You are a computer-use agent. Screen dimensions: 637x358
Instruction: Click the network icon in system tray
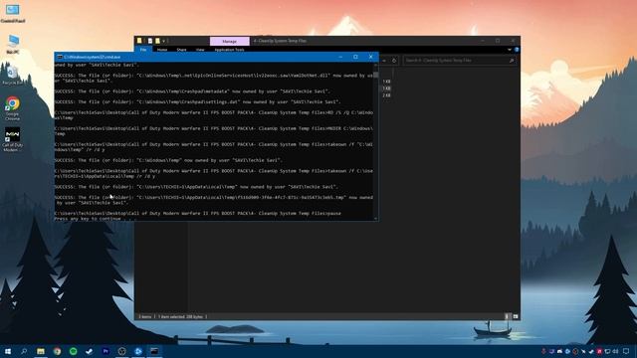(x=607, y=351)
